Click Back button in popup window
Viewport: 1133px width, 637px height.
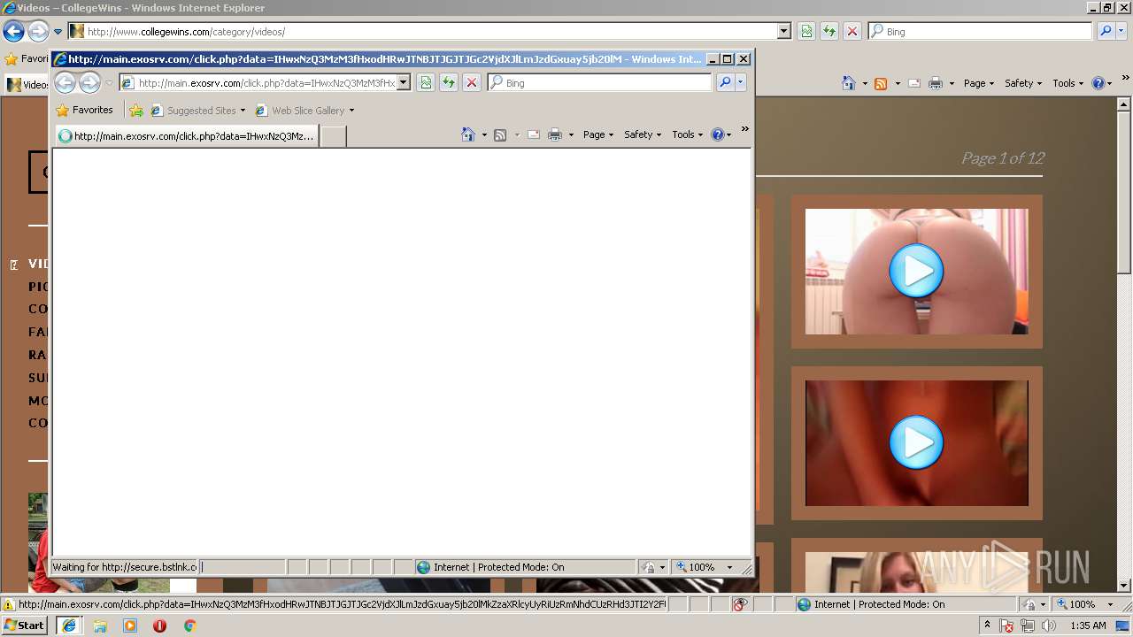(65, 83)
